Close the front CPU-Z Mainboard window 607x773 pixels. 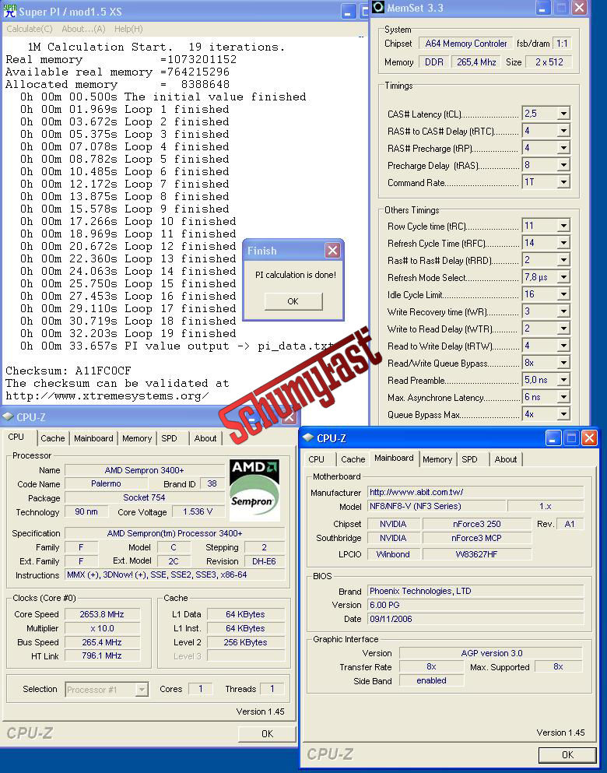(589, 437)
